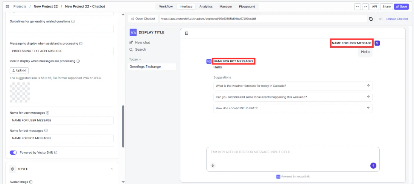Click the scroll down arrow of settings panel
The image size is (414, 184).
coord(123,182)
